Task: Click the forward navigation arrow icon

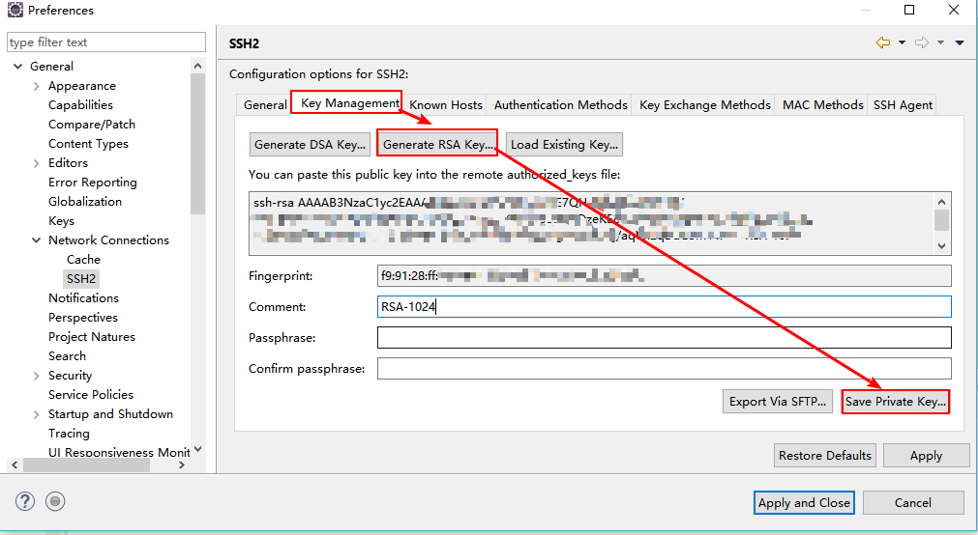Action: [921, 43]
